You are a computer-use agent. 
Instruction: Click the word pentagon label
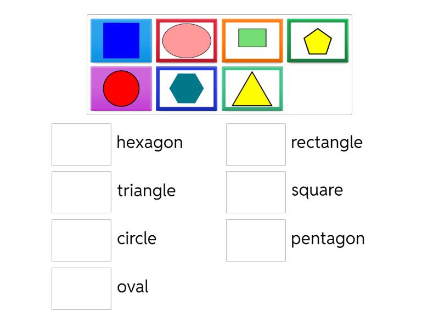pos(328,239)
